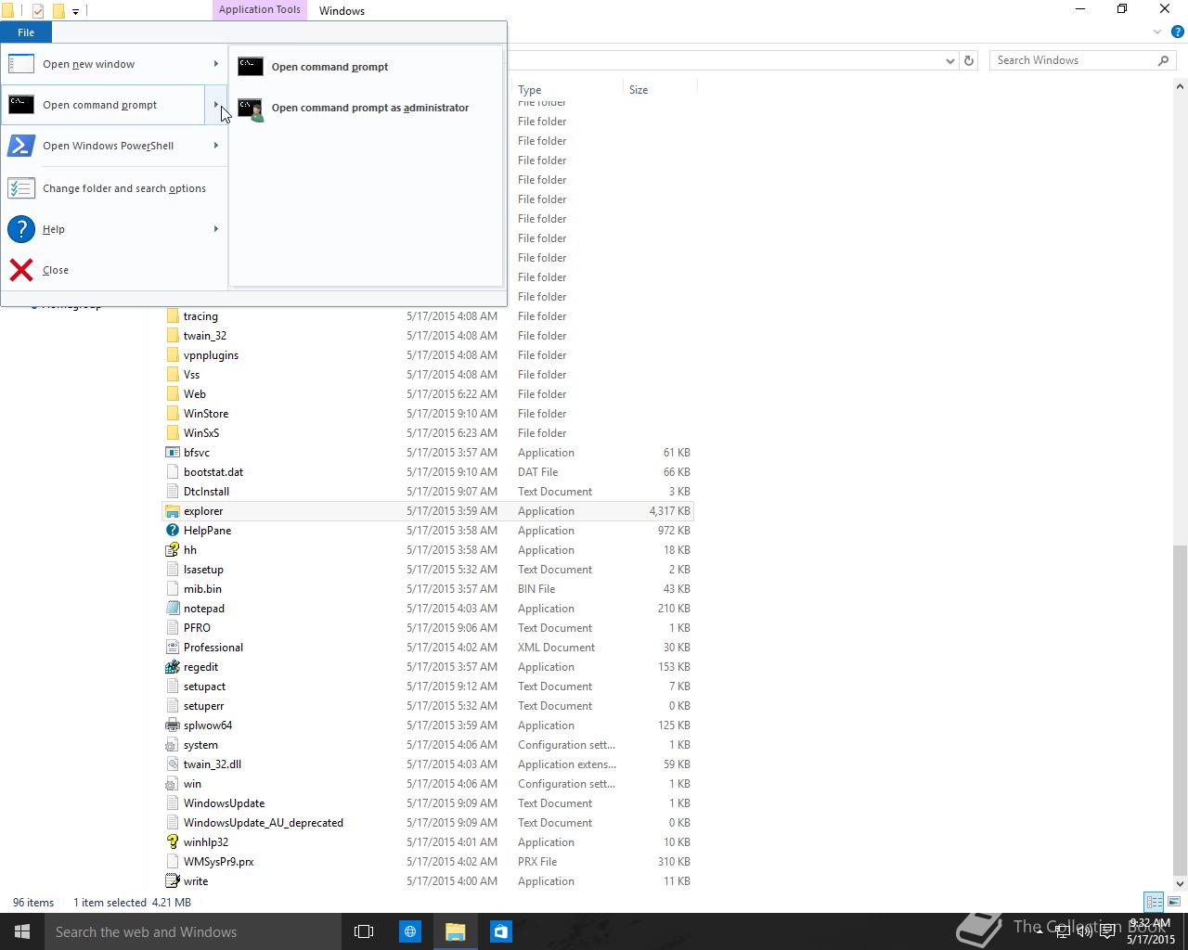Image resolution: width=1188 pixels, height=950 pixels.
Task: Click the Windows Start button
Action: [x=22, y=931]
